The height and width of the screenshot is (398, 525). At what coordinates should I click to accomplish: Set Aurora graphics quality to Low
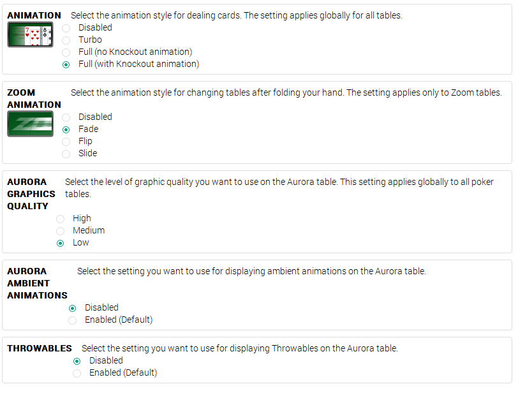[60, 244]
